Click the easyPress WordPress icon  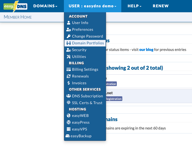tap(69, 122)
